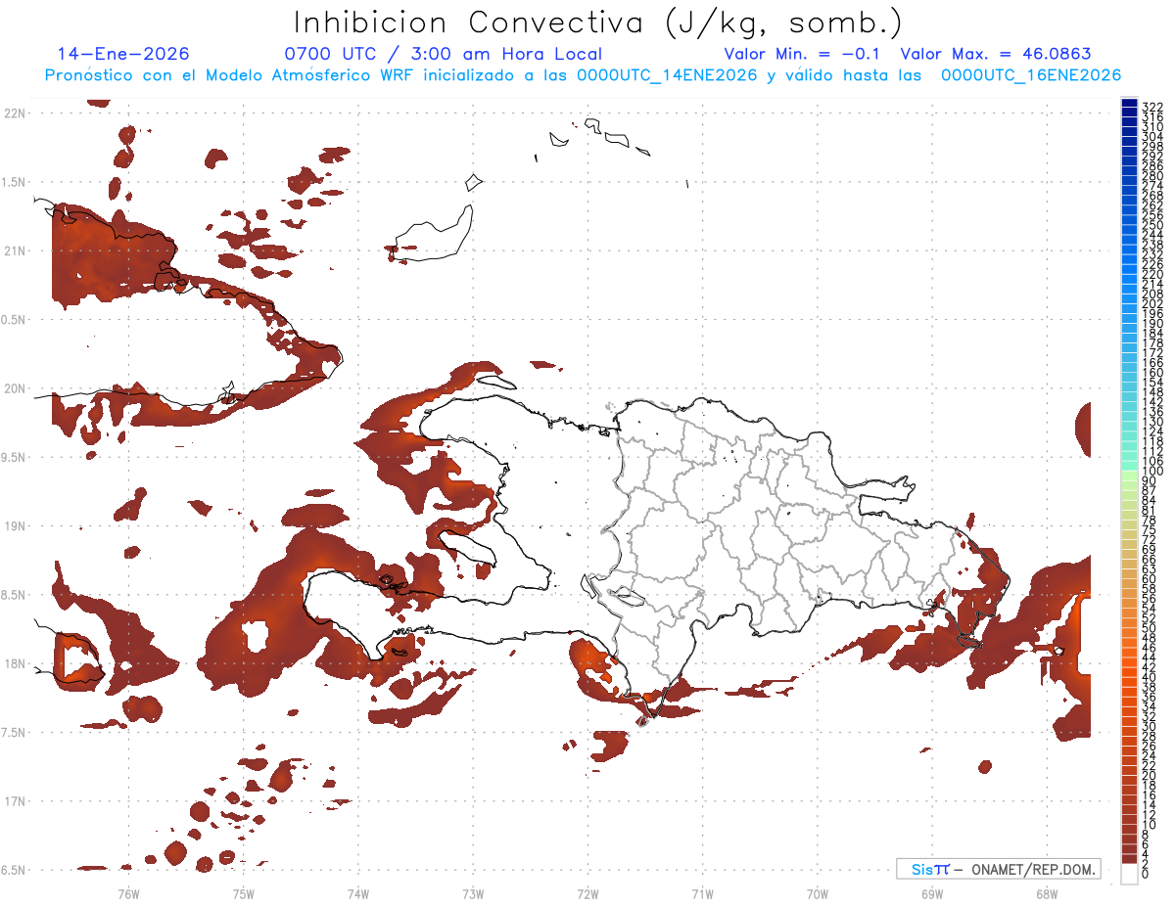Screen dimensions: 1175x907
Task: Click the 'ONAMET/REP.DOM.' credit box
Action: (x=998, y=869)
